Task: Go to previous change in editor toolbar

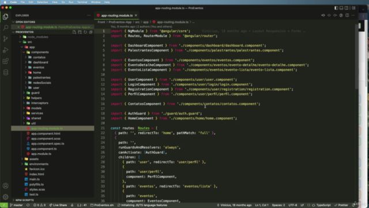Action: pyautogui.click(x=323, y=16)
